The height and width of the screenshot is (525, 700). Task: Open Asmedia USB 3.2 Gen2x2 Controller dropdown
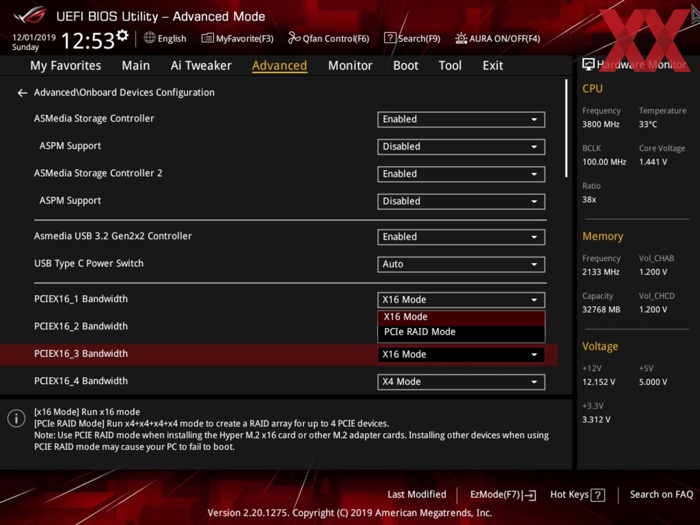tap(461, 237)
